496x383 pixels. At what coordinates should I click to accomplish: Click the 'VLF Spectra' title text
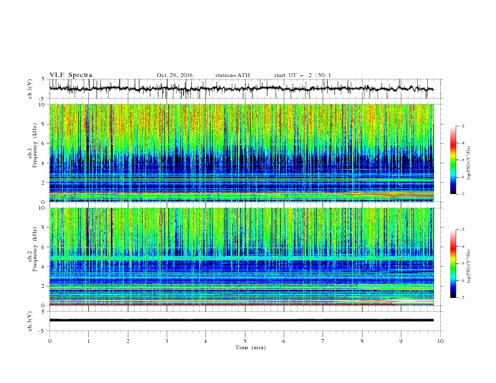coord(71,75)
